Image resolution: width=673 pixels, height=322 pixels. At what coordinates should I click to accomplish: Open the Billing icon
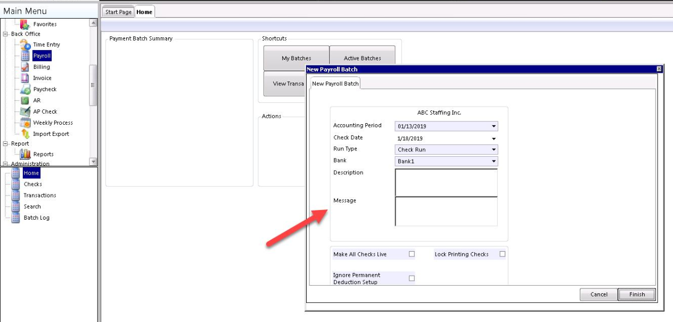pyautogui.click(x=25, y=67)
